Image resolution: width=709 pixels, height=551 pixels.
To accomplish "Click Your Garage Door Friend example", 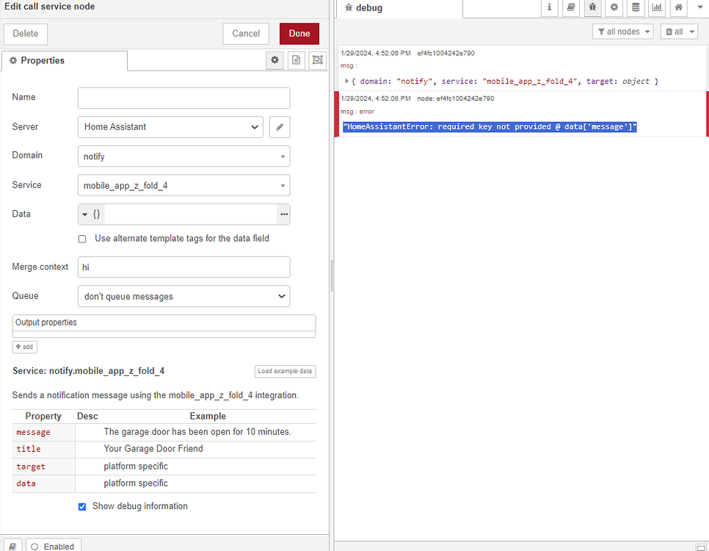I will click(x=153, y=449).
